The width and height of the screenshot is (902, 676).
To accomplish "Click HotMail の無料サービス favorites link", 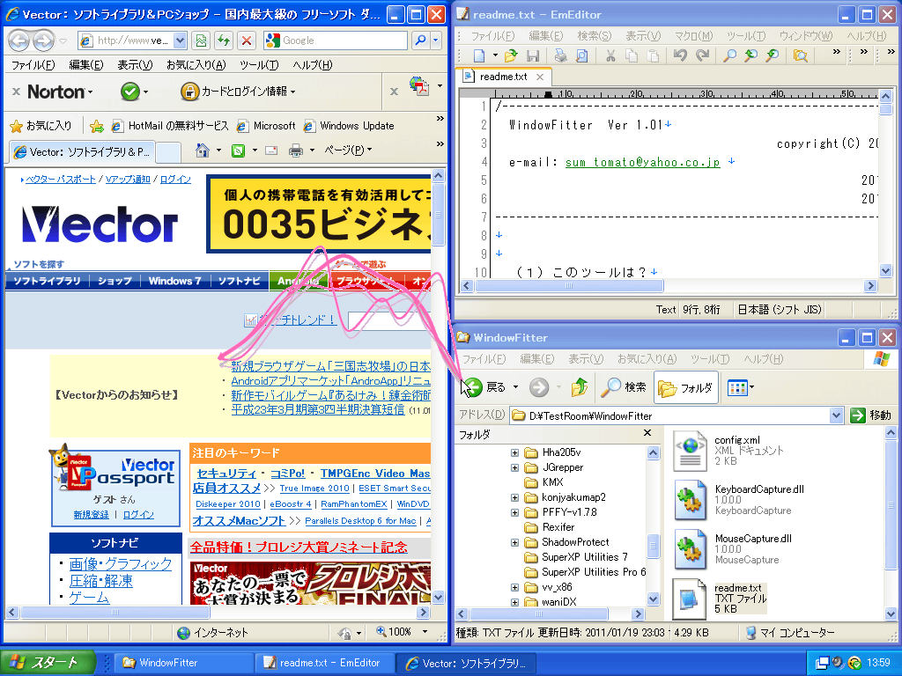I will (170, 126).
